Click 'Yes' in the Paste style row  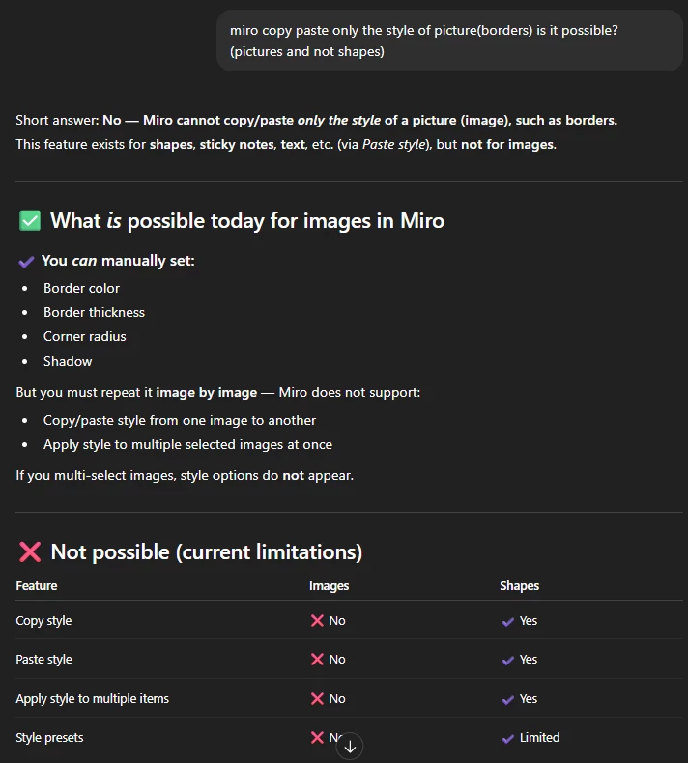(x=529, y=659)
